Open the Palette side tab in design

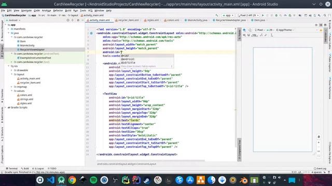click(240, 35)
